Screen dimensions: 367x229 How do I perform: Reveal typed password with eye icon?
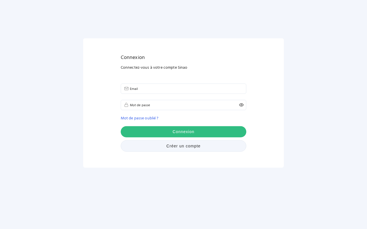[241, 105]
